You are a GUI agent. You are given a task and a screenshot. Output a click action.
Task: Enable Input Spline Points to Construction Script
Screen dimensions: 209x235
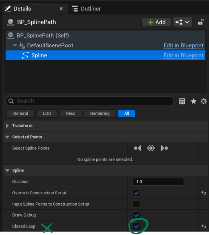click(136, 204)
